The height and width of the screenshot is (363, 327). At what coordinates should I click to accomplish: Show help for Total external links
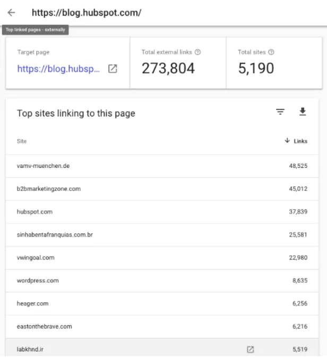tap(197, 52)
